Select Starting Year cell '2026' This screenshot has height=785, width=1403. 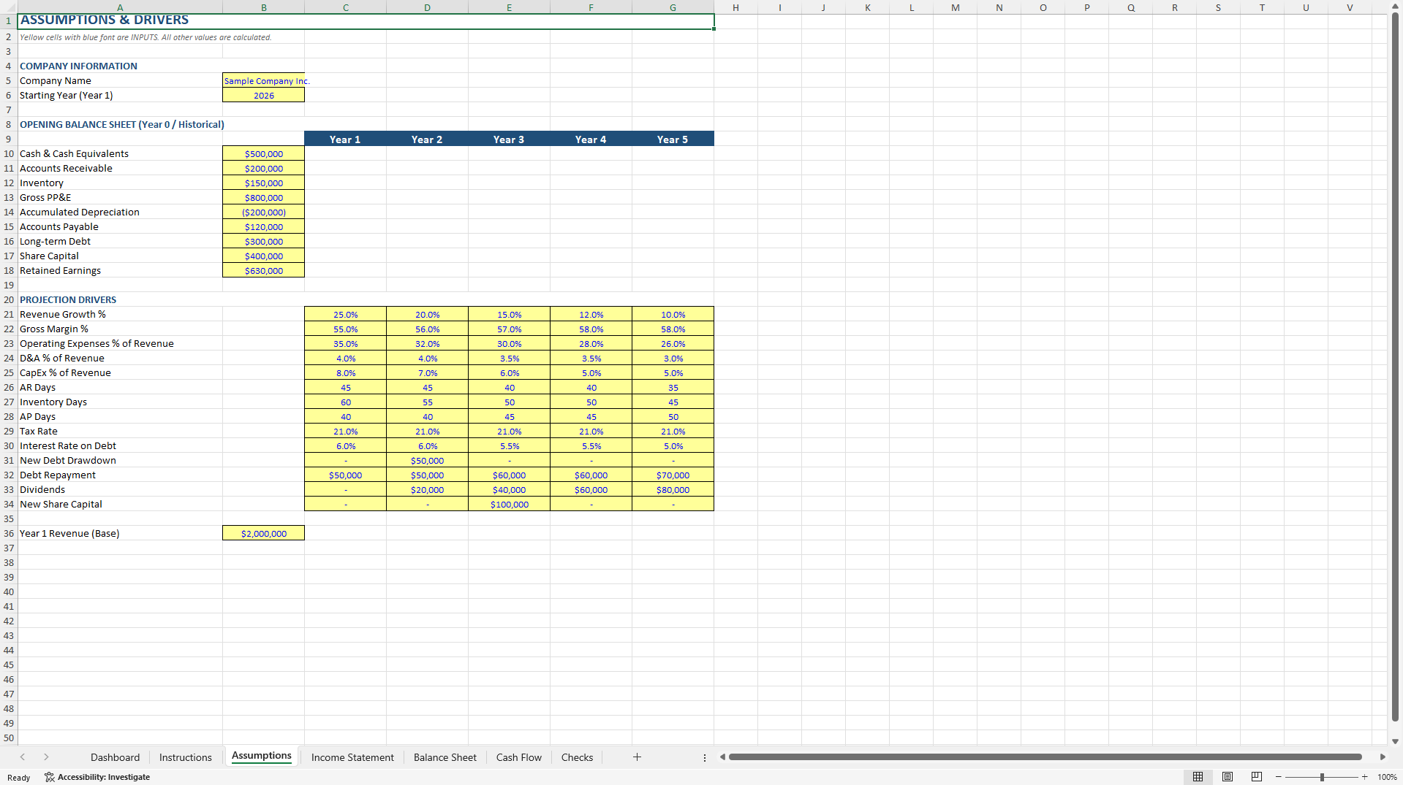coord(264,95)
